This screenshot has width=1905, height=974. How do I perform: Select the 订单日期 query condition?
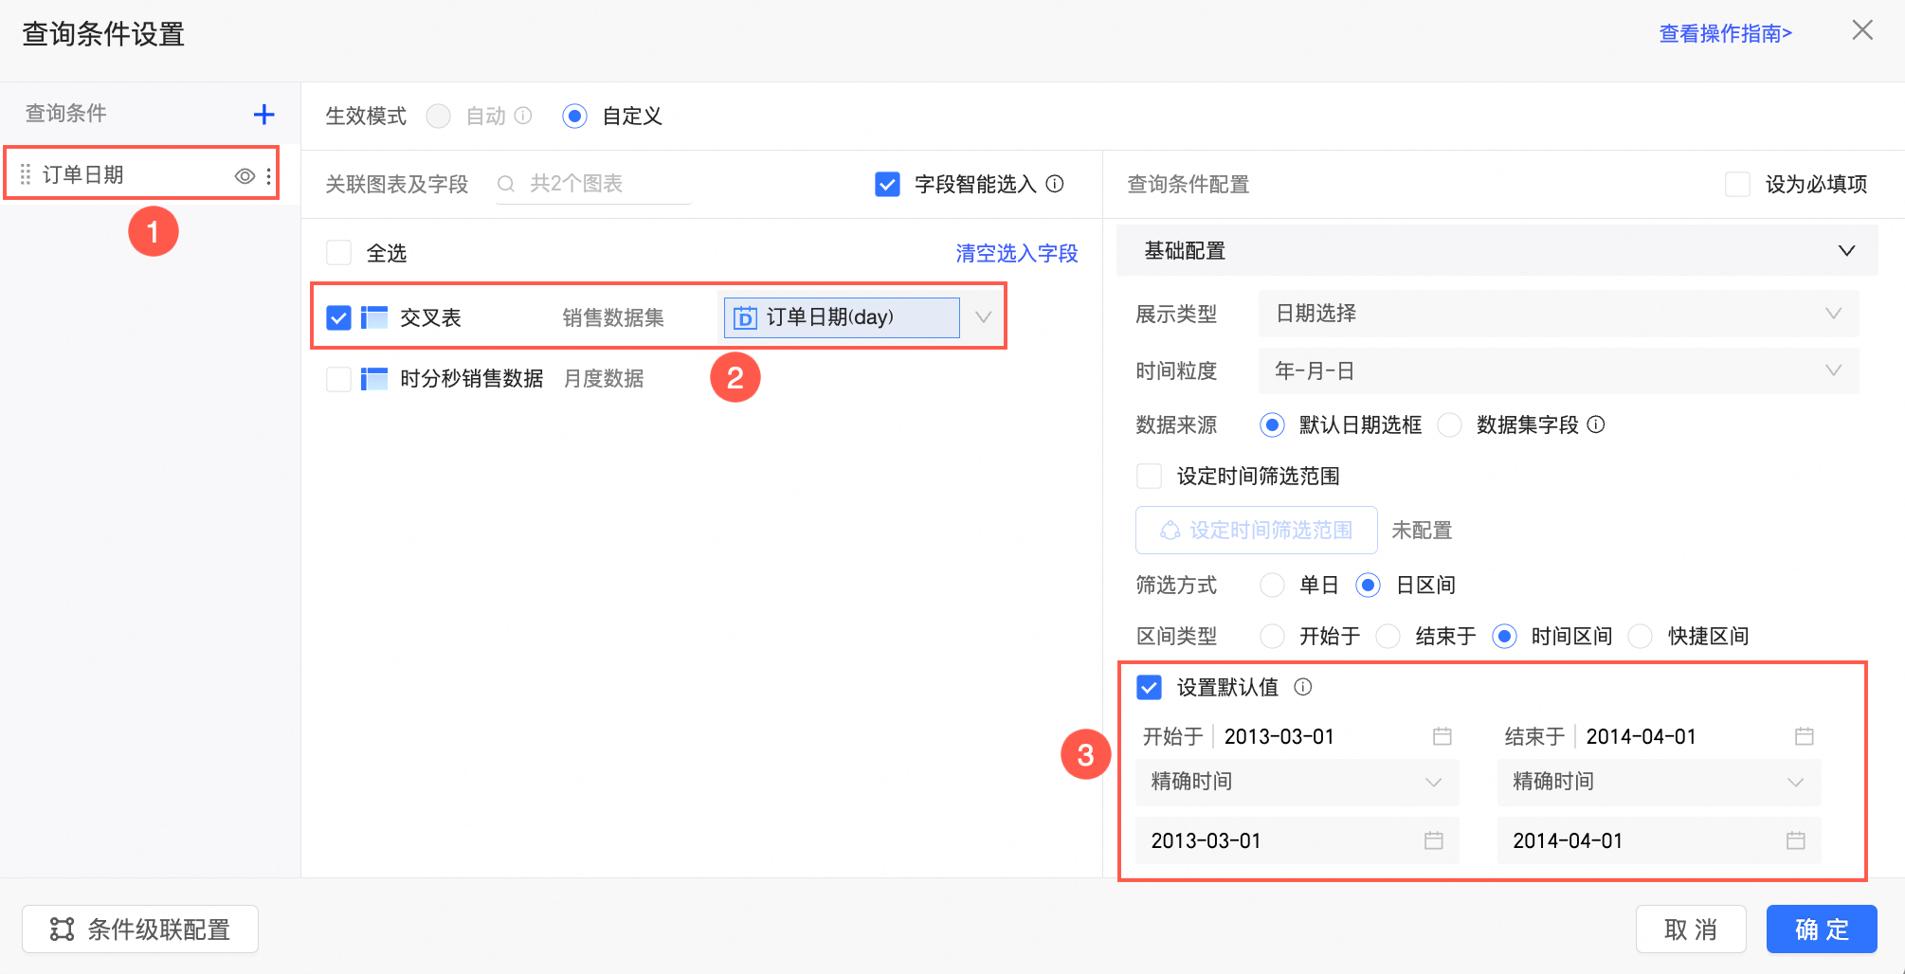(x=141, y=174)
